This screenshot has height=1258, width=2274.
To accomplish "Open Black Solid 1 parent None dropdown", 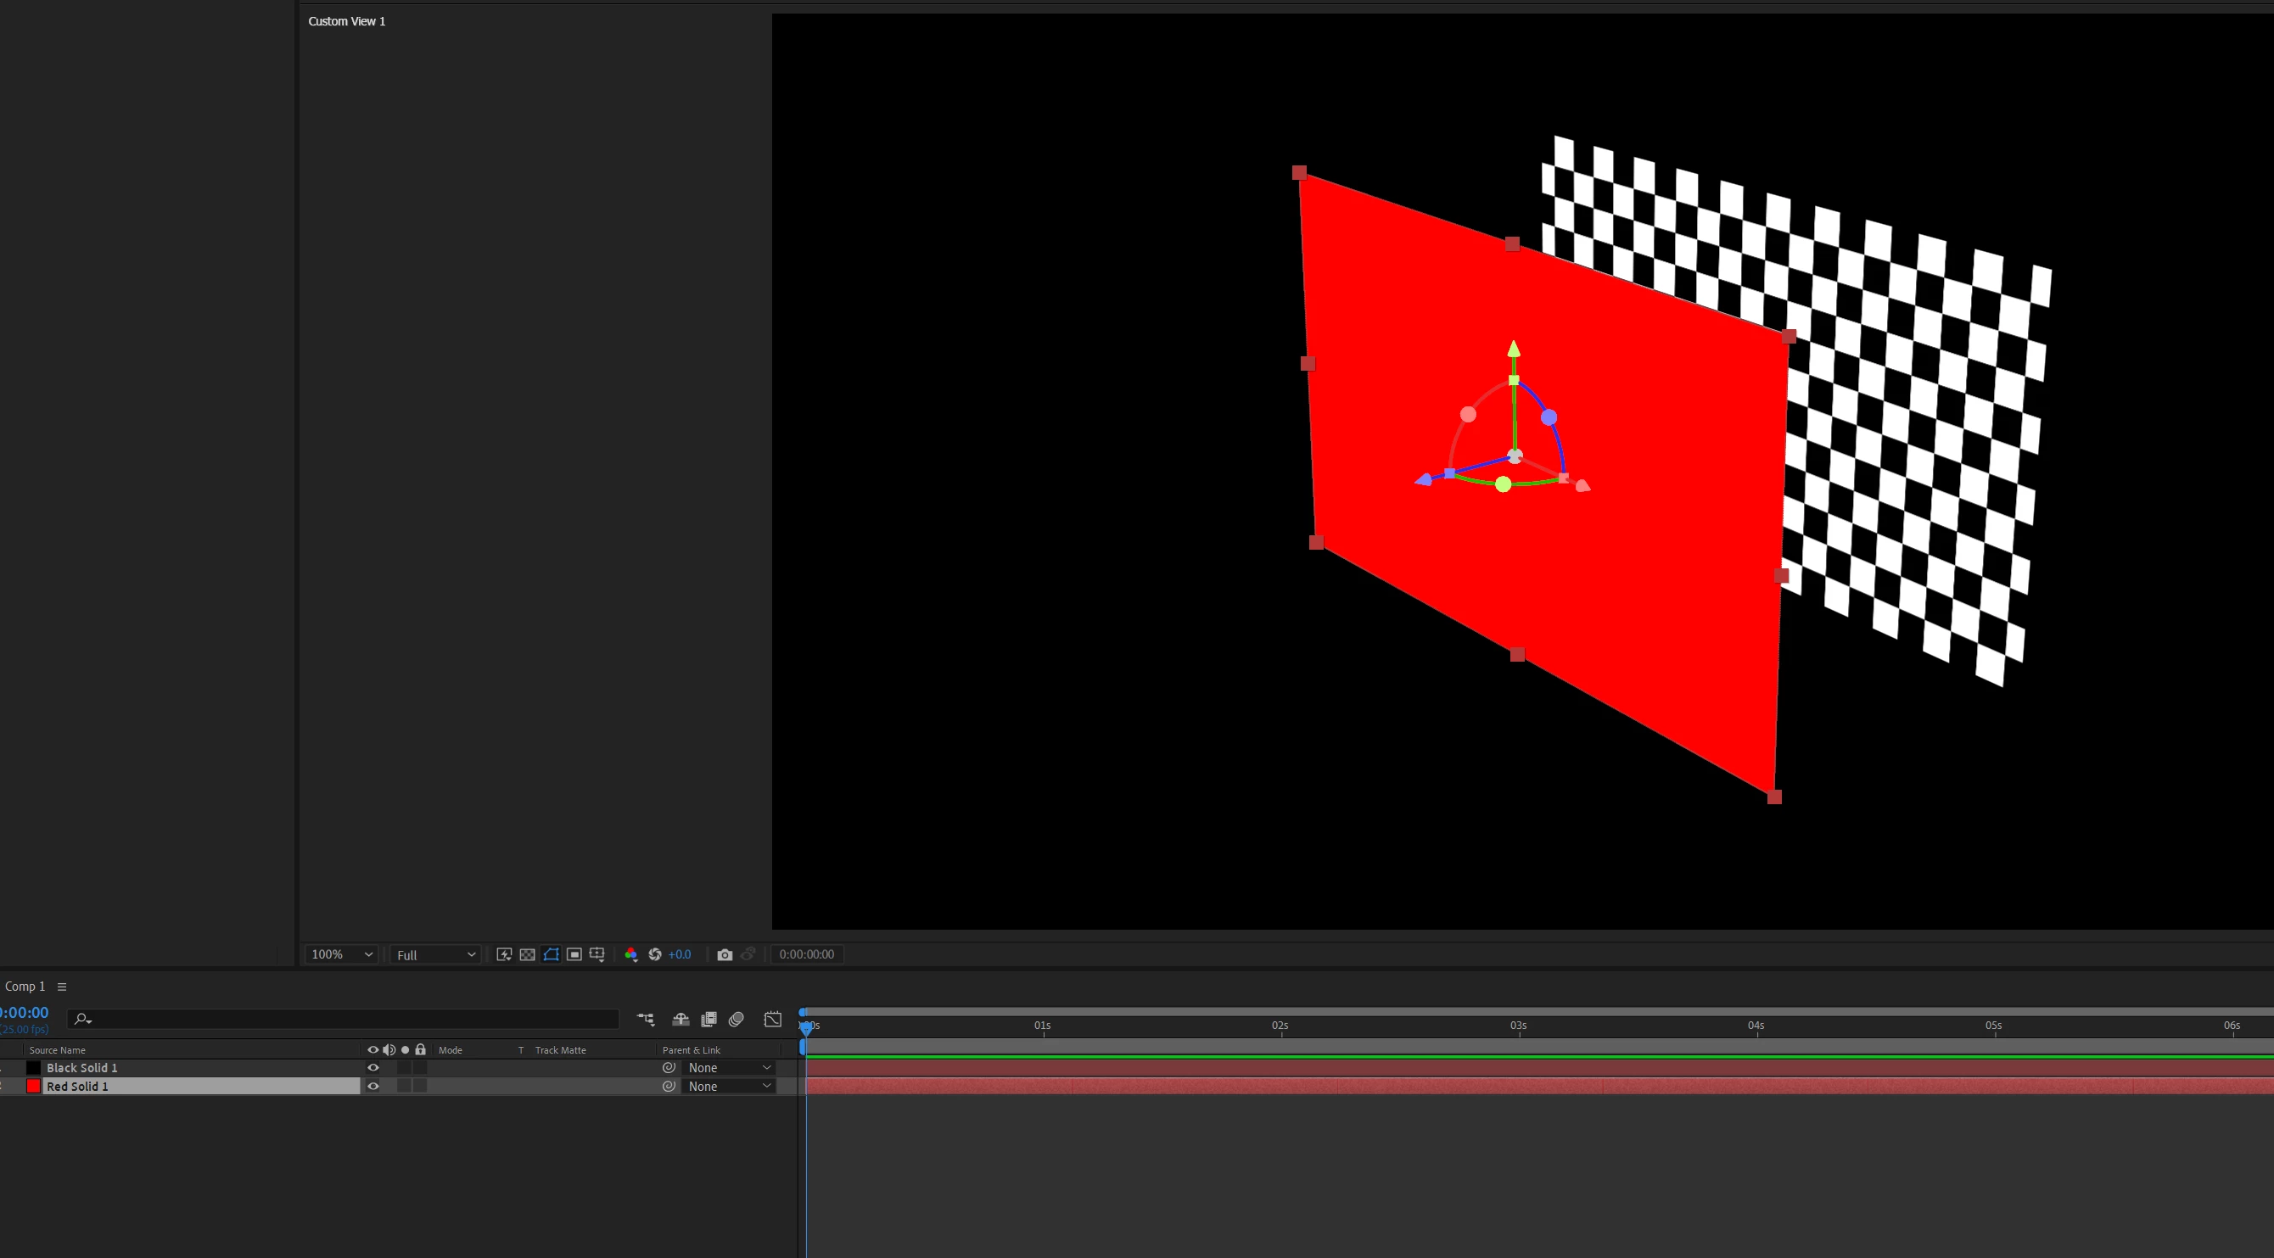I will [729, 1067].
